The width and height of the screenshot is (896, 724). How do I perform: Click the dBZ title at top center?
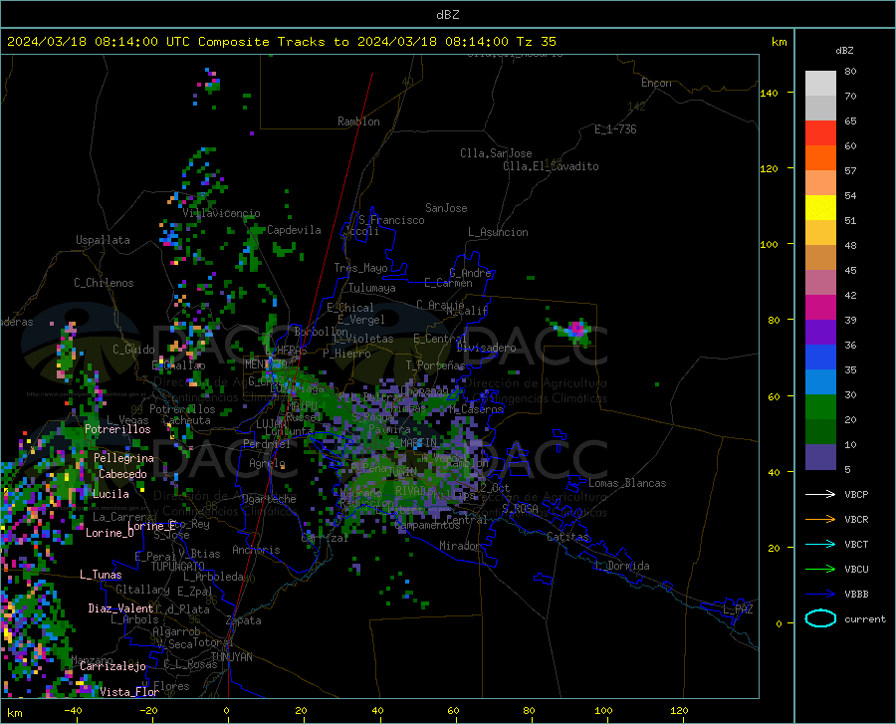tap(447, 15)
